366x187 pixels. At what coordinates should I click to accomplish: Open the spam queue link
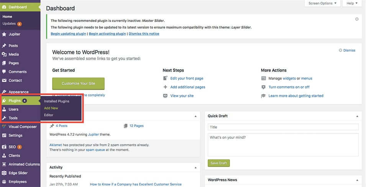(95, 150)
